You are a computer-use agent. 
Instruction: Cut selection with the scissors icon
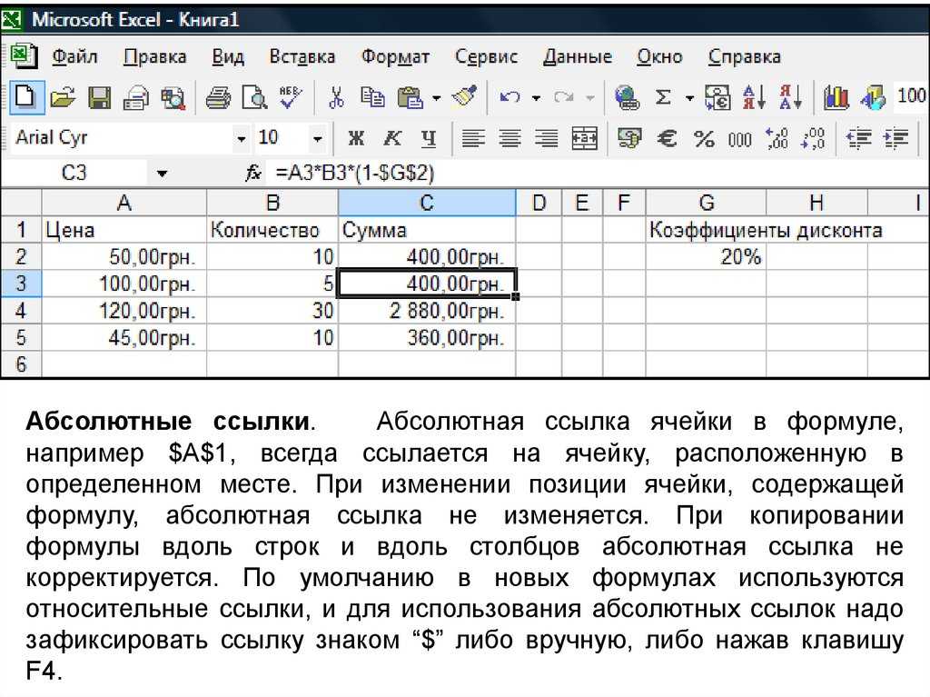tap(336, 96)
